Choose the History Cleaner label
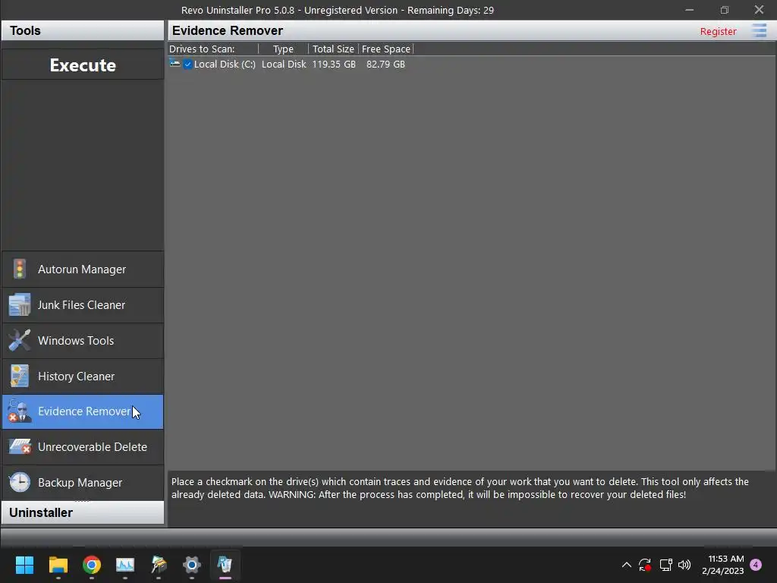777x583 pixels. point(77,377)
